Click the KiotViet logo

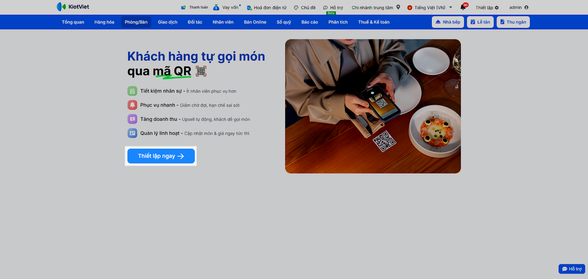point(73,7)
